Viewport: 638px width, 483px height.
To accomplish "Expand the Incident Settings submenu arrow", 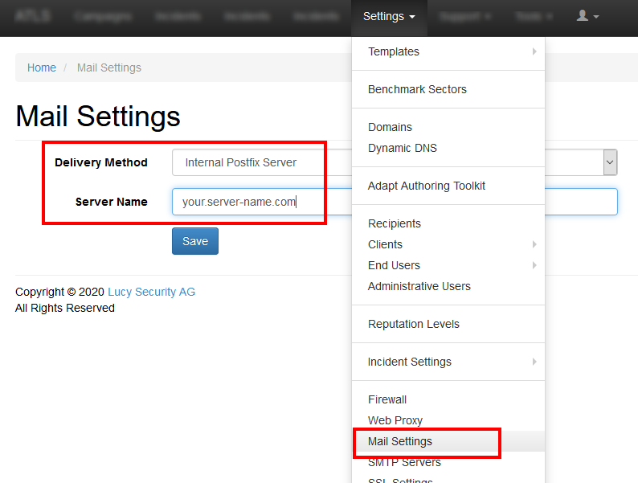I will pyautogui.click(x=534, y=362).
